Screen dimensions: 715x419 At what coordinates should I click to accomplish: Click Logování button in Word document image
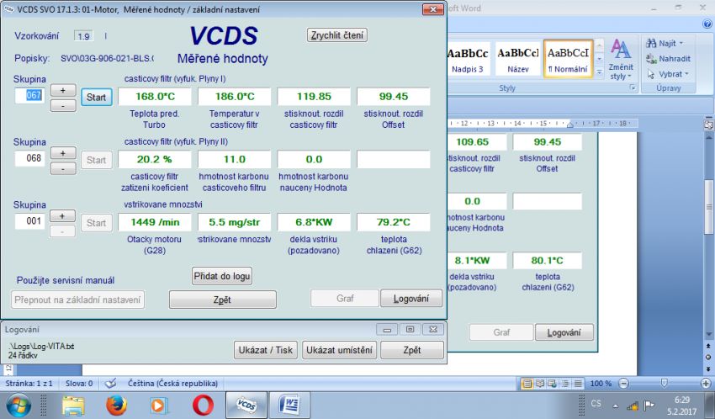pos(564,332)
